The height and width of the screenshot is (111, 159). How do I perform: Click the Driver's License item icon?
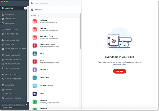pos(34,86)
